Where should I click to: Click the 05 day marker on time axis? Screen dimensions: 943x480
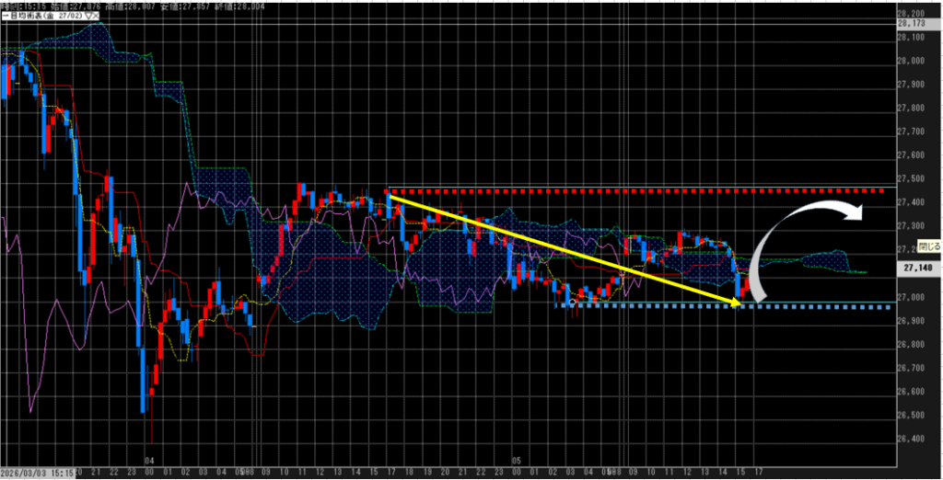(517, 458)
